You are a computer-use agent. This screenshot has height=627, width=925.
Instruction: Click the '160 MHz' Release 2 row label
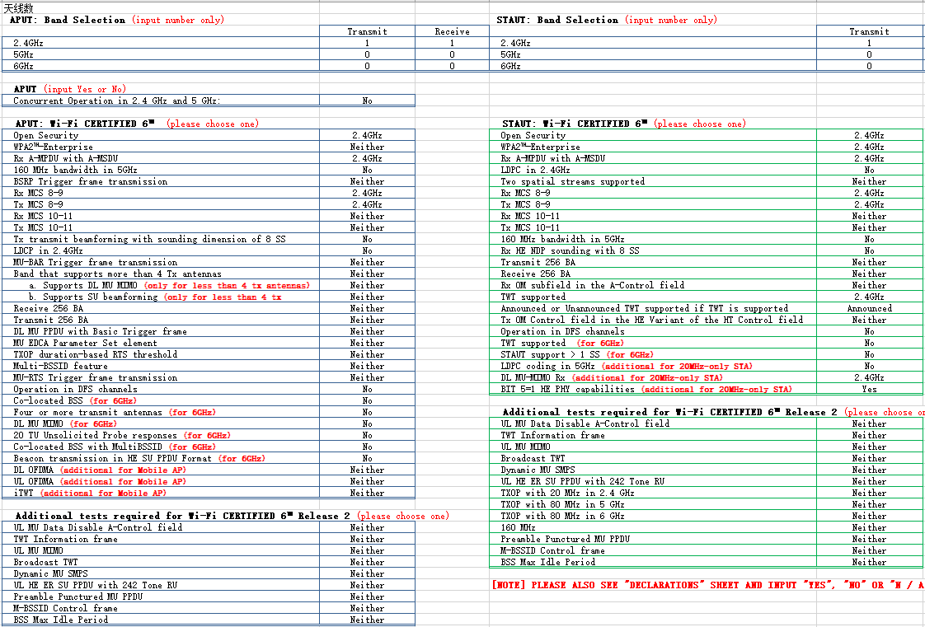coord(518,528)
